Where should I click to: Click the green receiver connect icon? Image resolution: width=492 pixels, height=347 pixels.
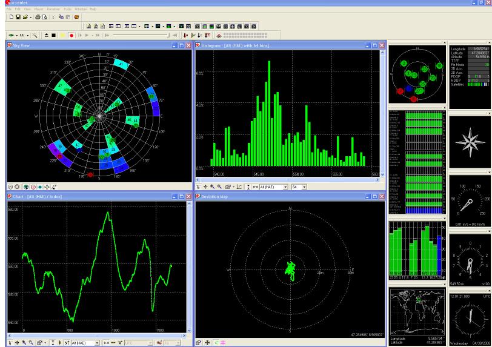[12, 35]
